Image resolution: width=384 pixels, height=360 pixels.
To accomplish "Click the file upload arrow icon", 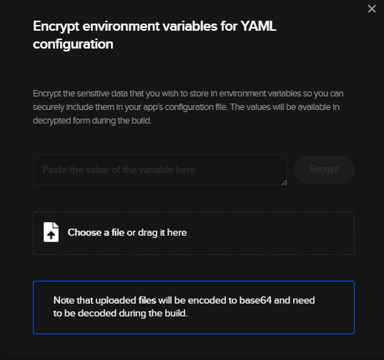I will [51, 232].
